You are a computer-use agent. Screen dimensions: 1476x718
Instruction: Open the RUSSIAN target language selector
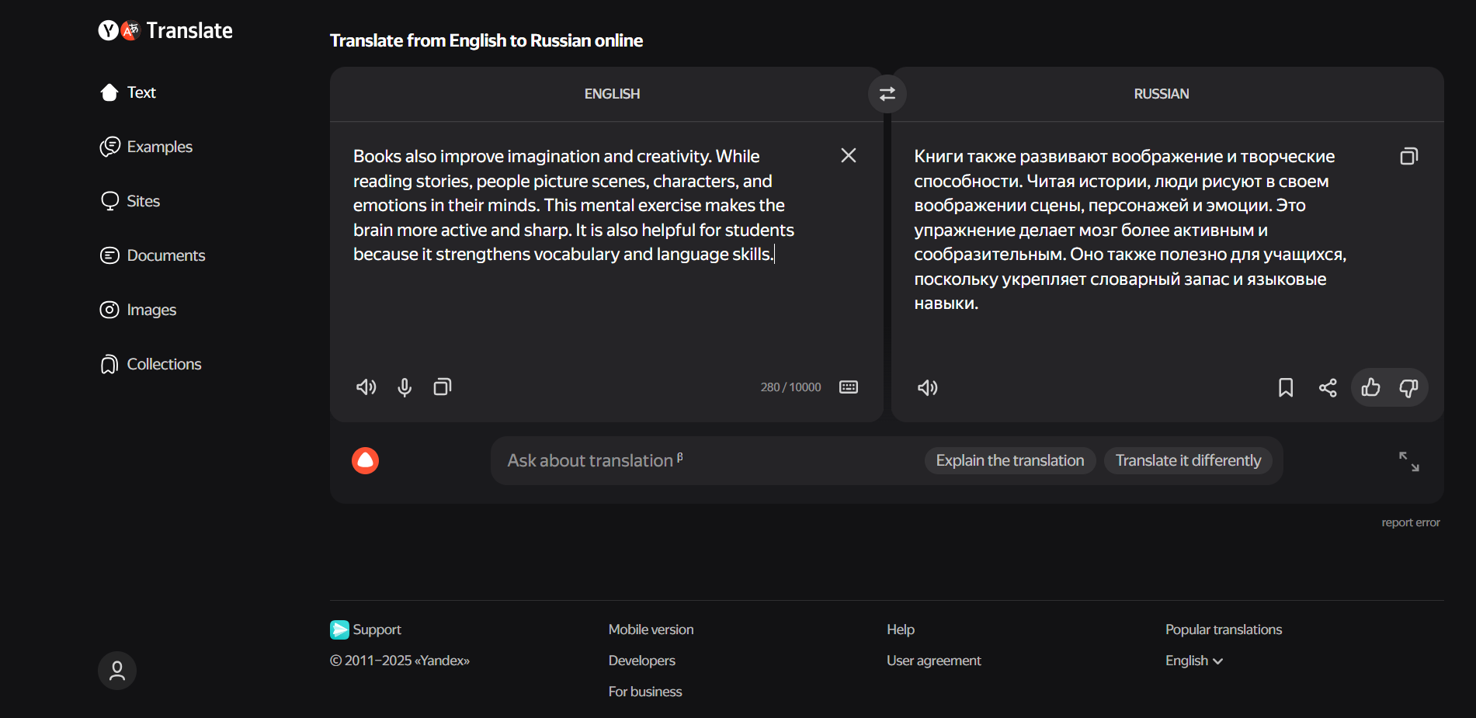[1161, 93]
